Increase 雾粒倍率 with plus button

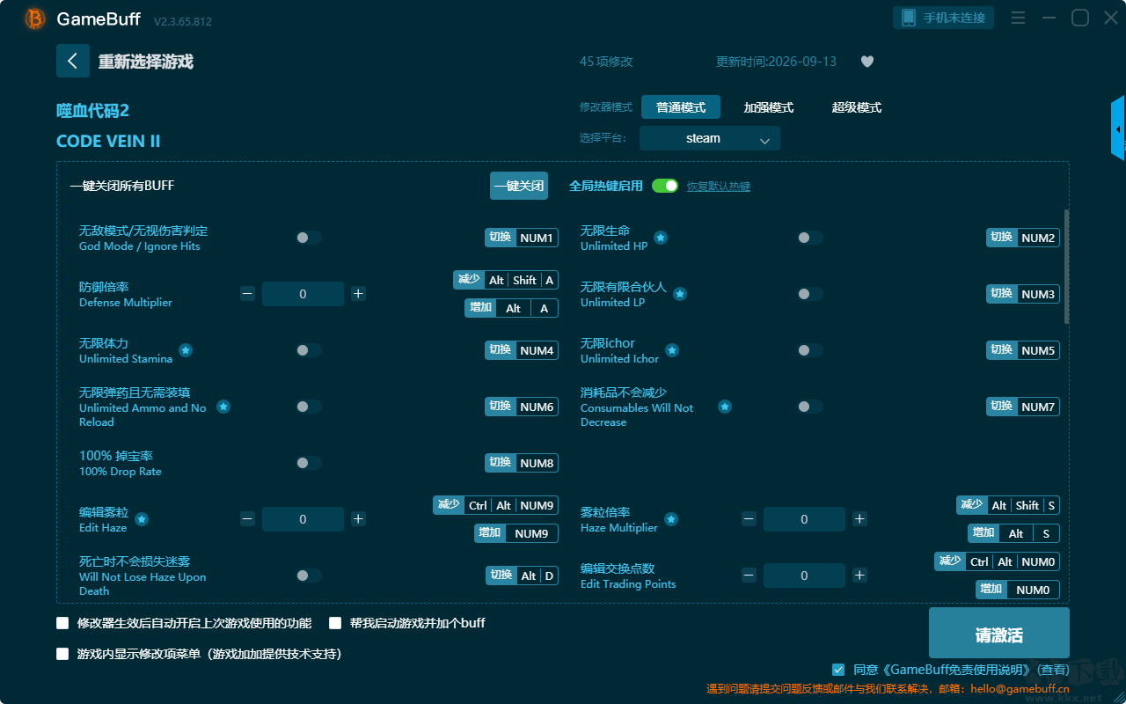(x=859, y=519)
